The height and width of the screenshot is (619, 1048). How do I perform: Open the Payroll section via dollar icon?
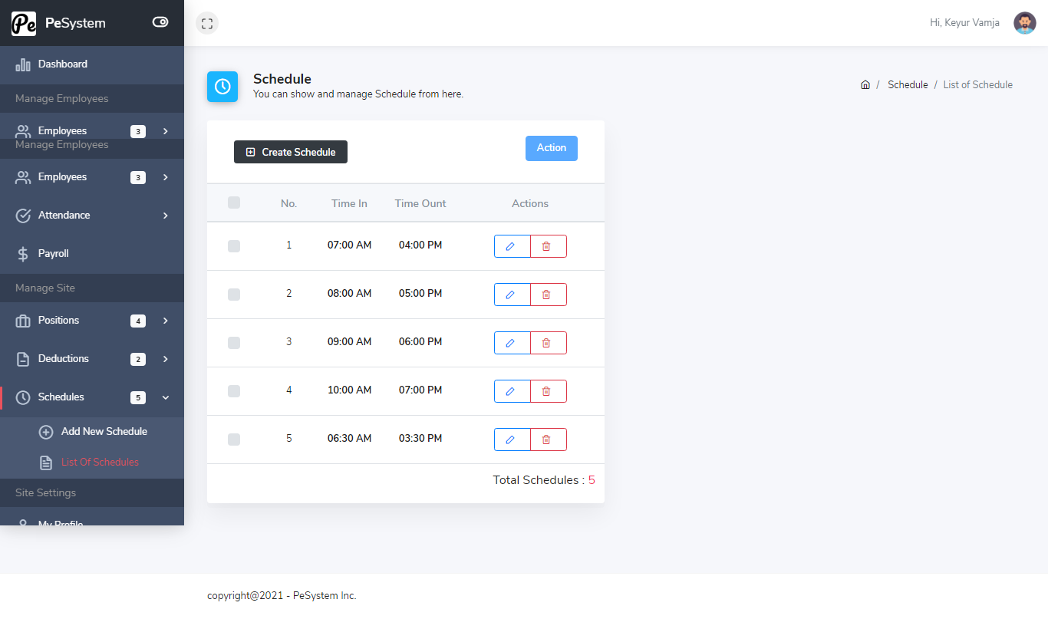click(22, 253)
